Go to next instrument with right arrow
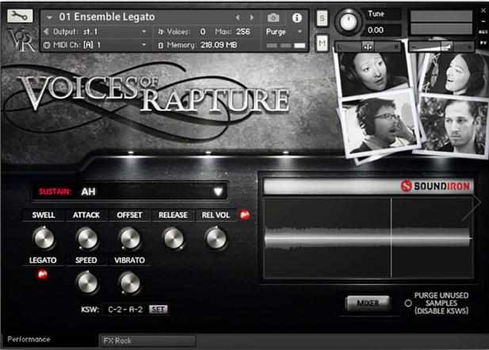The image size is (489, 350). coord(252,17)
